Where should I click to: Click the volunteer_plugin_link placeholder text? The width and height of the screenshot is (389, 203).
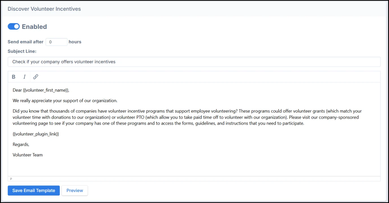click(36, 134)
